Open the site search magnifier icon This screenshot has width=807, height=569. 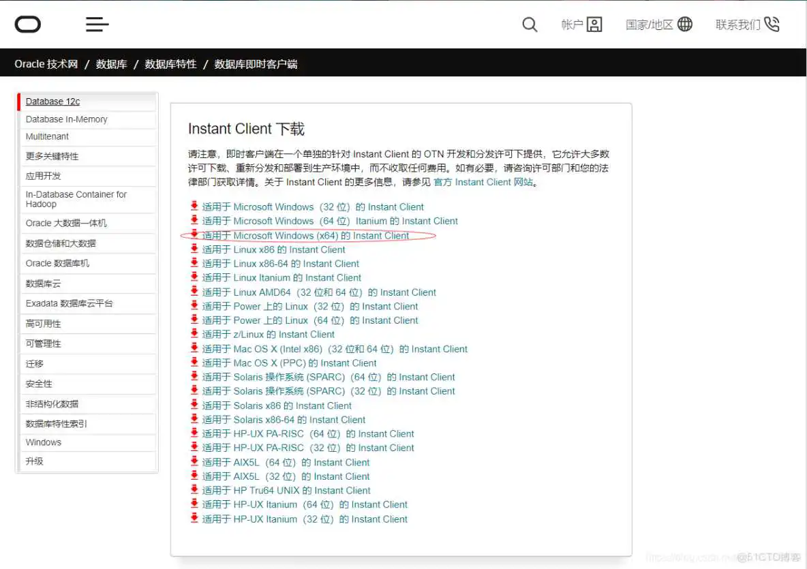530,24
